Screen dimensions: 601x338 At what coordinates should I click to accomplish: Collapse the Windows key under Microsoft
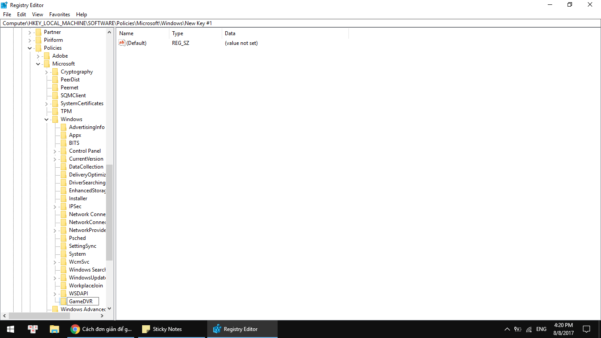[46, 119]
